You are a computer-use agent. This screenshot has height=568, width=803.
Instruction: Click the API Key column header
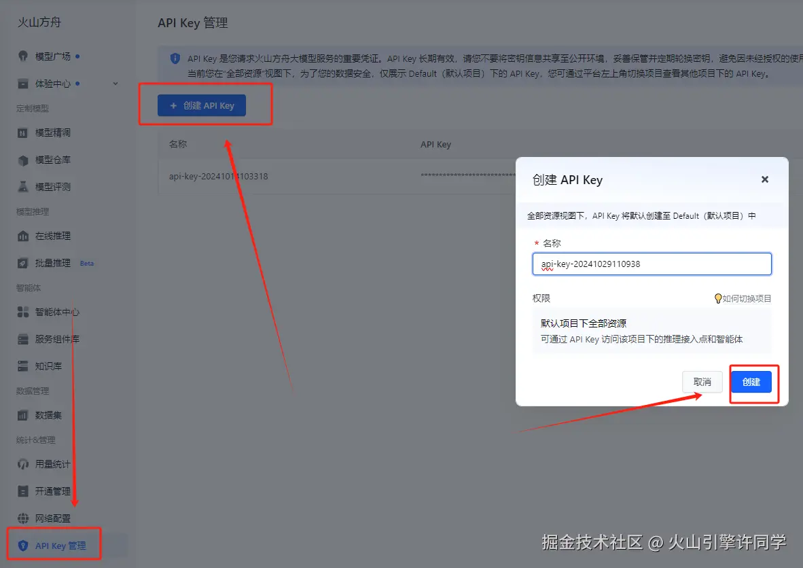(436, 145)
